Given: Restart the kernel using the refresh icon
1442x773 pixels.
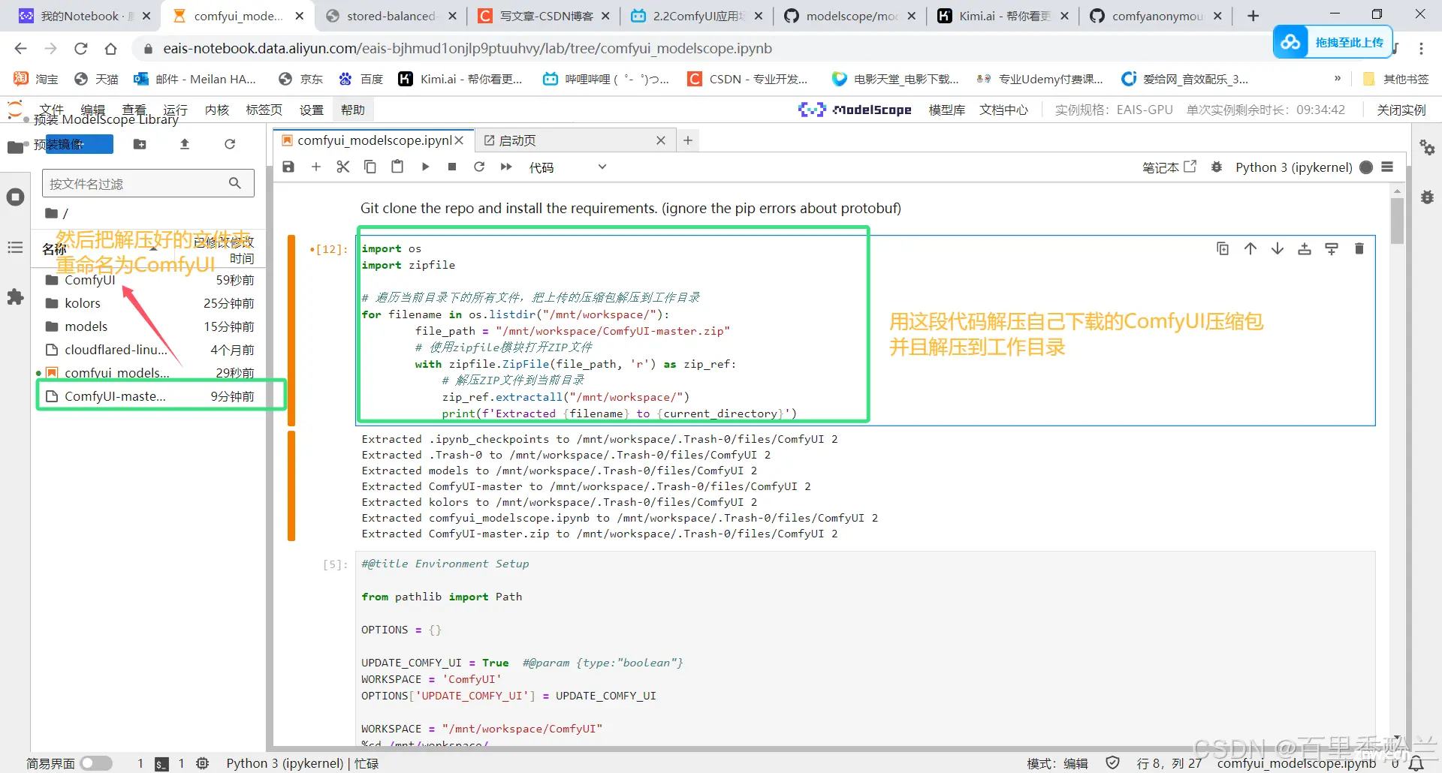Looking at the screenshot, I should tap(479, 167).
